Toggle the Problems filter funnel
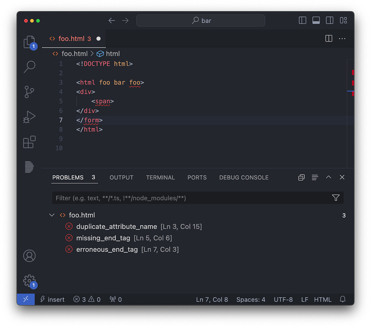The height and width of the screenshot is (327, 371). point(335,198)
